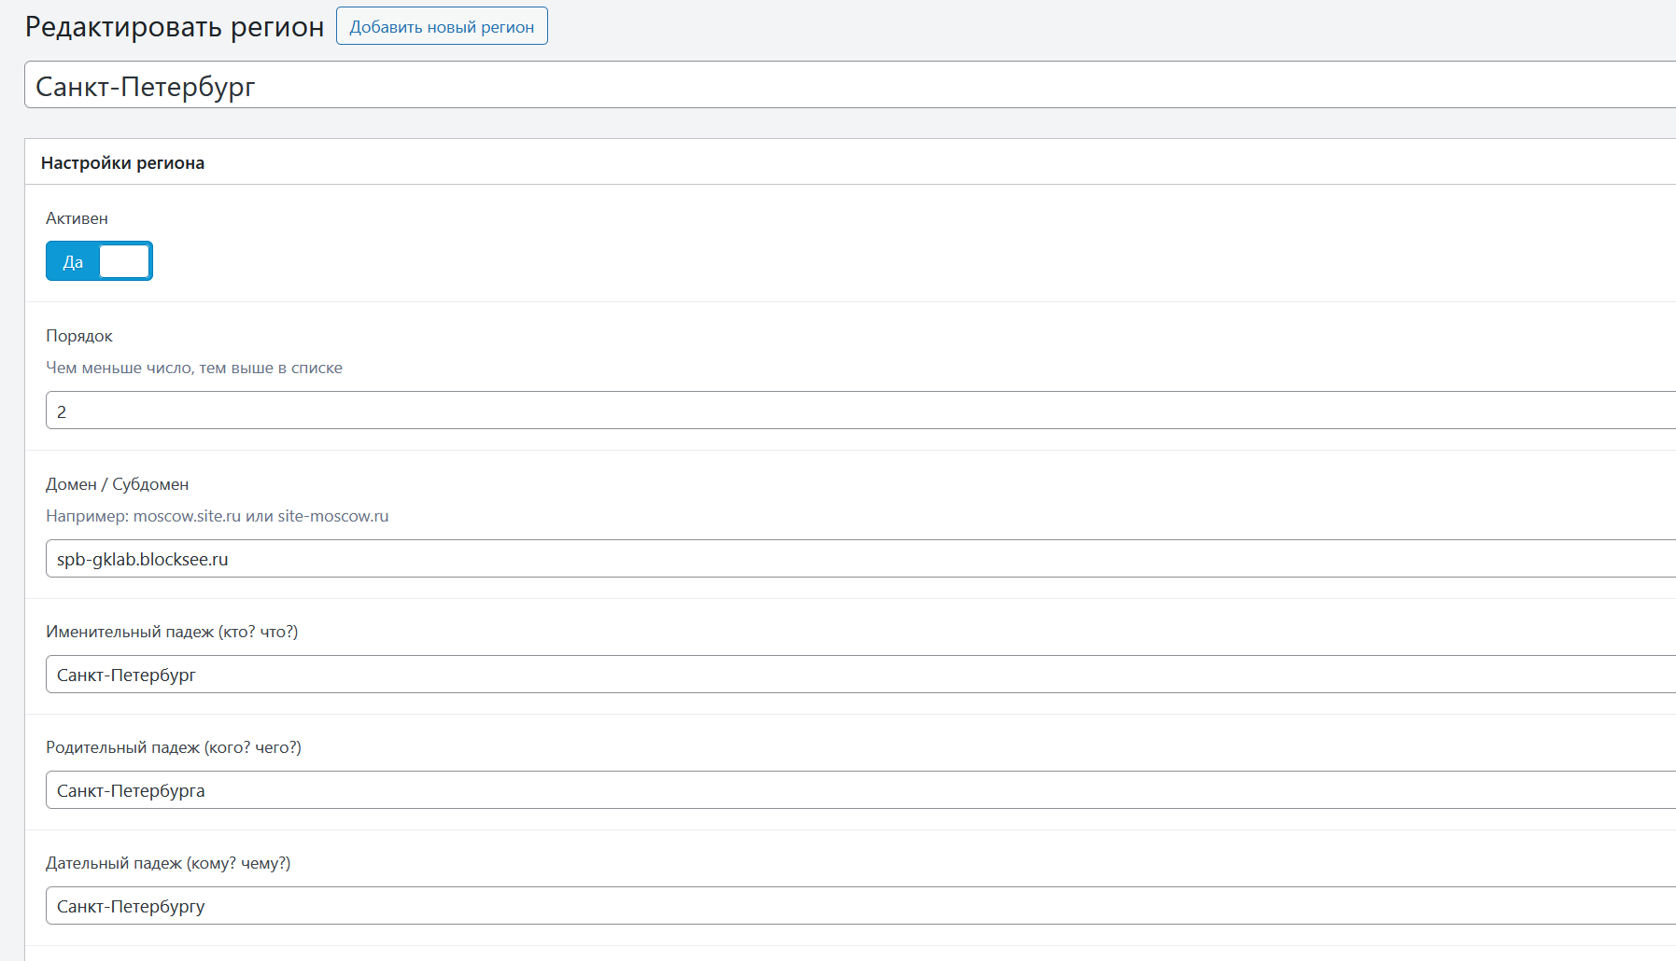
Task: Click the "Родительный падеж (кого? чего?)" label
Action: (174, 747)
